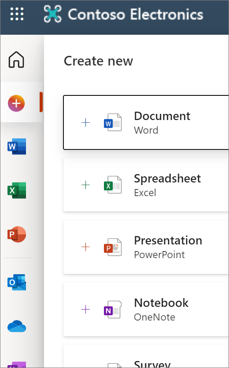This screenshot has height=368, width=229.
Task: Click the purple plus beside Notebook
Action: coord(85,310)
